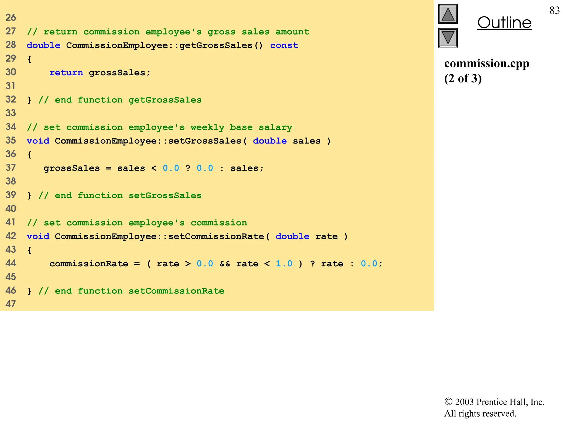Click the down arrow navigation icon
The height and width of the screenshot is (424, 566).
tap(448, 38)
